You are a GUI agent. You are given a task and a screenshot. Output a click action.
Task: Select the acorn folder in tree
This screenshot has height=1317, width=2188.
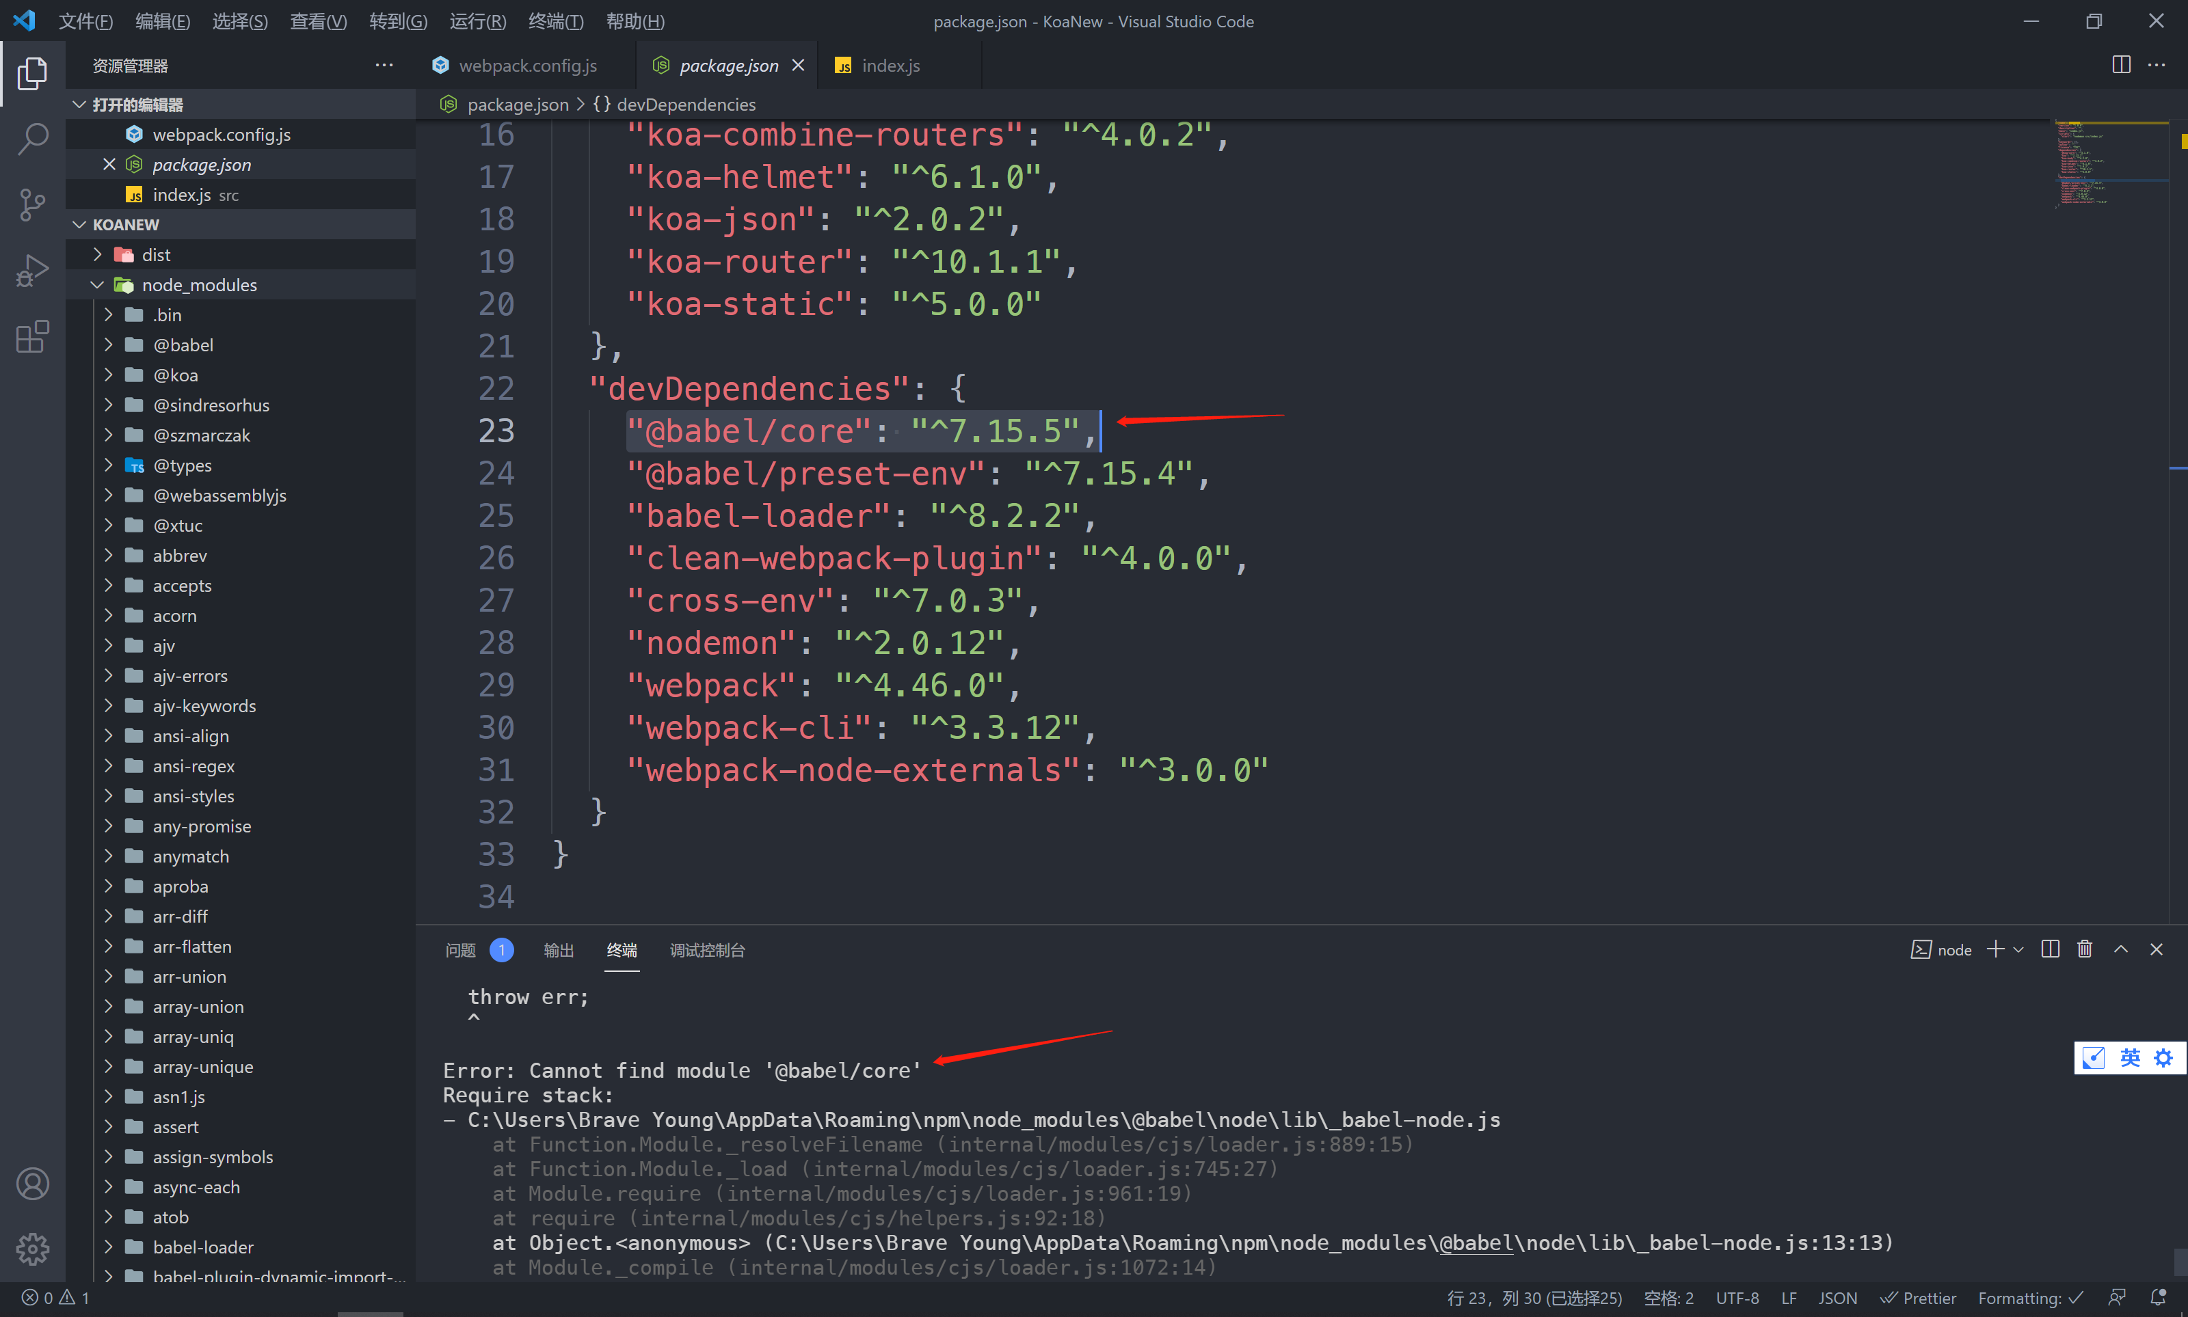[x=240, y=615]
